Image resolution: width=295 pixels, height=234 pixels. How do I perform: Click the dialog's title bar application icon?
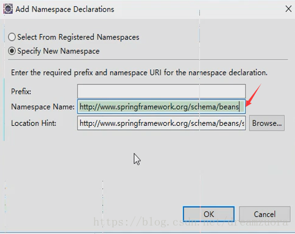(8, 9)
